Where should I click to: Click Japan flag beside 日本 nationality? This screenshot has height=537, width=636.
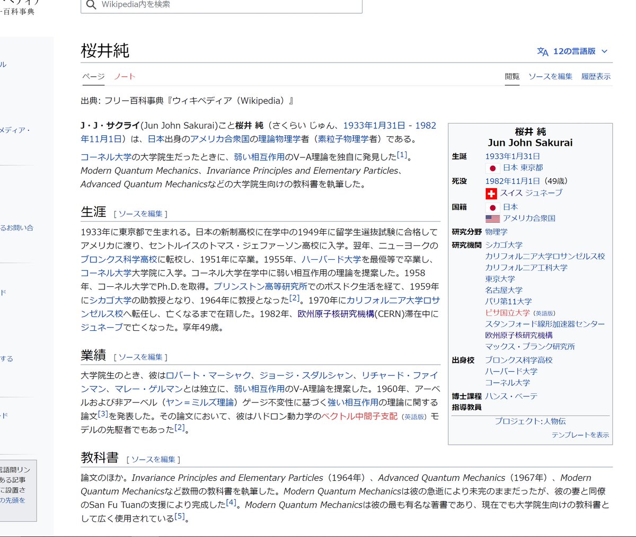coord(492,207)
